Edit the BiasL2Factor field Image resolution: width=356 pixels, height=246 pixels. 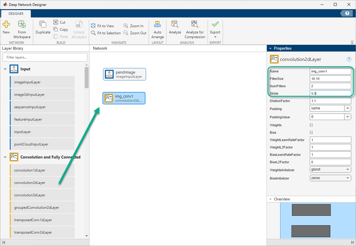(x=330, y=162)
